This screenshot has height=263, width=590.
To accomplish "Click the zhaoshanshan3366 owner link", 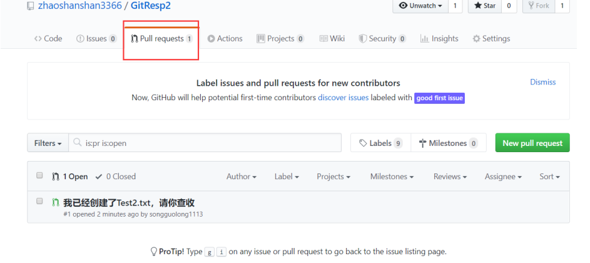I will (79, 6).
